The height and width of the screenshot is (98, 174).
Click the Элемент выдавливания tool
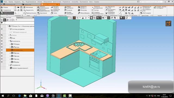[43, 7]
